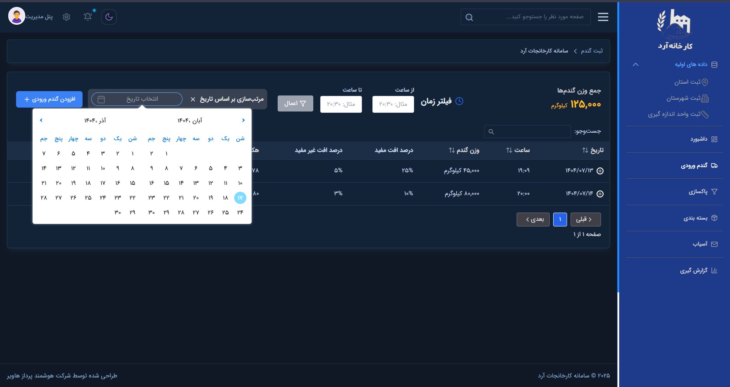Image resolution: width=730 pixels, height=387 pixels.
Task: Open آسیاب in the sidebar
Action: pyautogui.click(x=705, y=244)
